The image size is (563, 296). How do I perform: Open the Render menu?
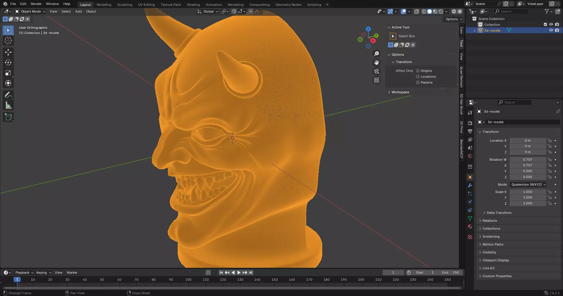point(36,4)
